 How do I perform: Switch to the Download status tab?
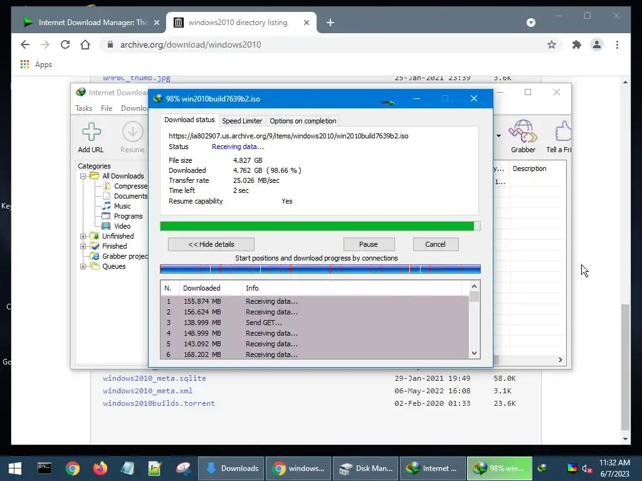coord(189,120)
